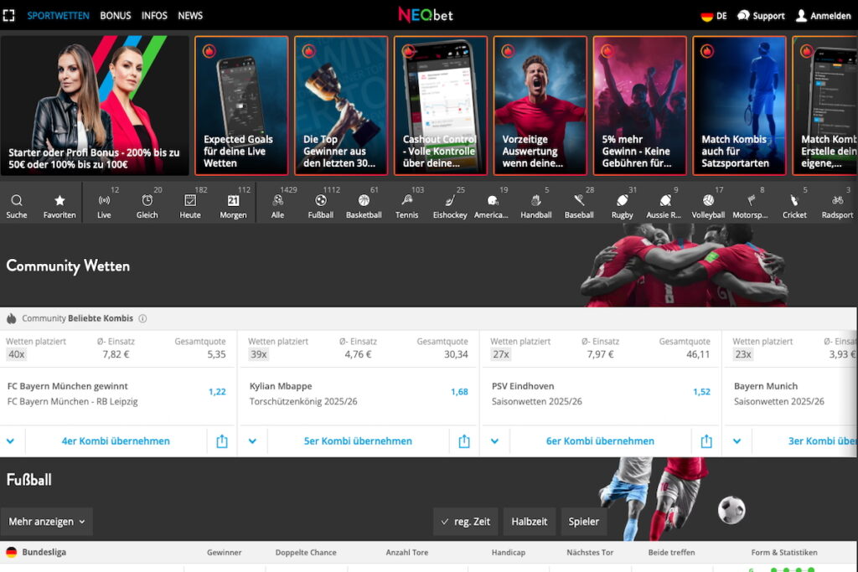Choose the Eishockey sport icon
This screenshot has height=572, width=858.
point(450,201)
